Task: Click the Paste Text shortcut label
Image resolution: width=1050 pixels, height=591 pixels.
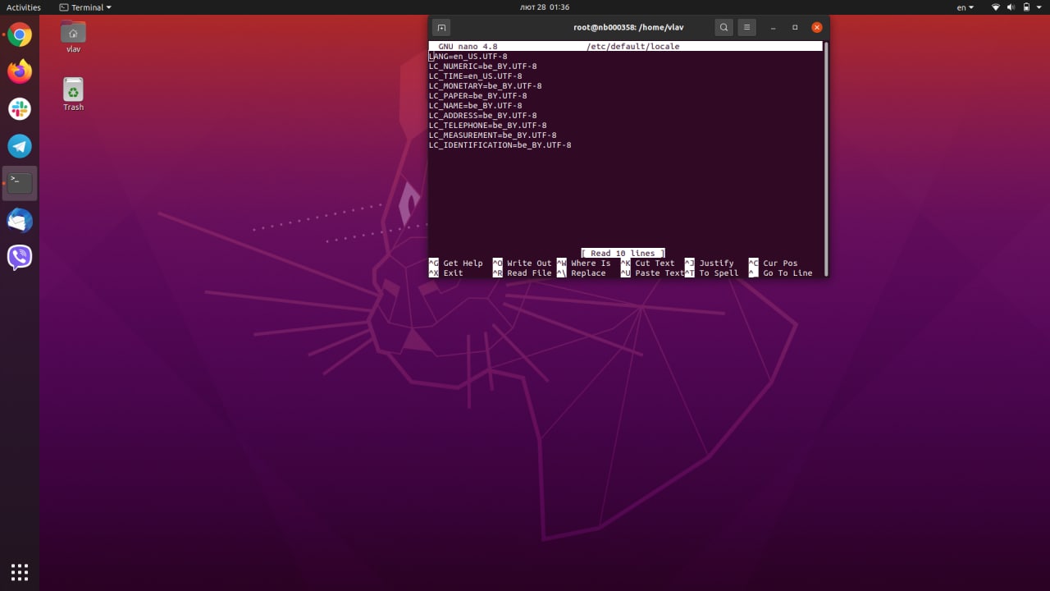Action: point(660,273)
